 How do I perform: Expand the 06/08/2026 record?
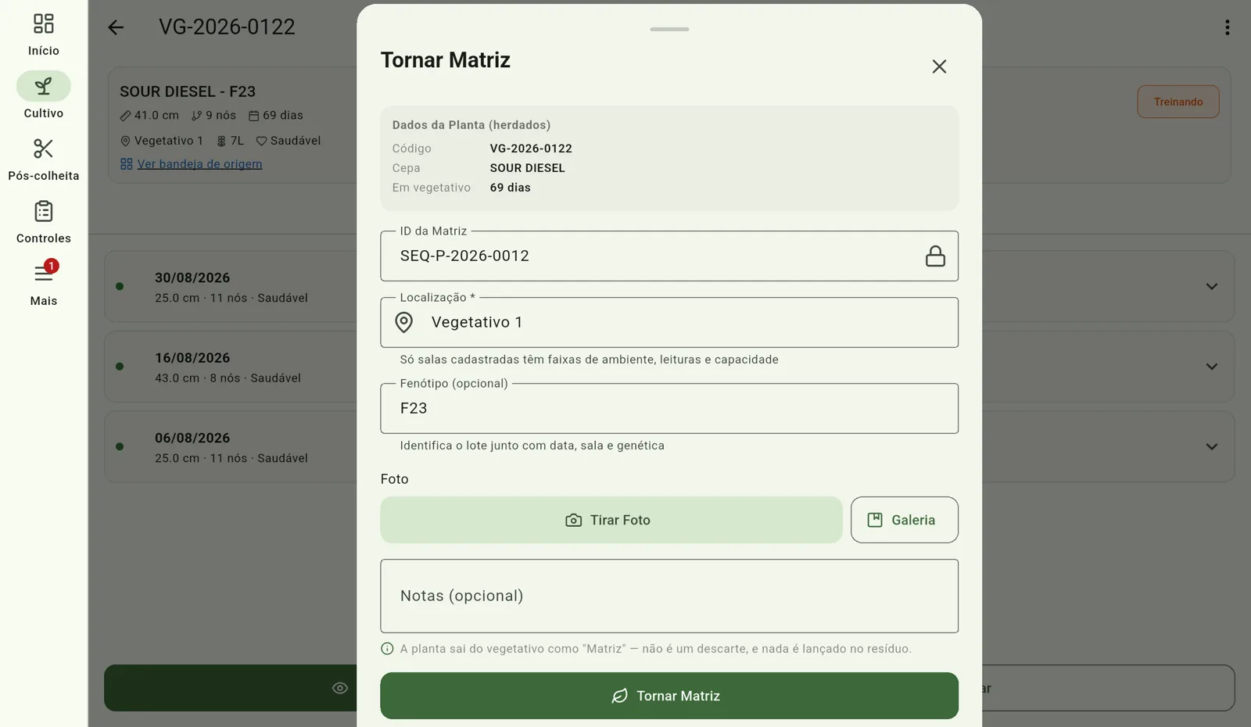(1211, 446)
